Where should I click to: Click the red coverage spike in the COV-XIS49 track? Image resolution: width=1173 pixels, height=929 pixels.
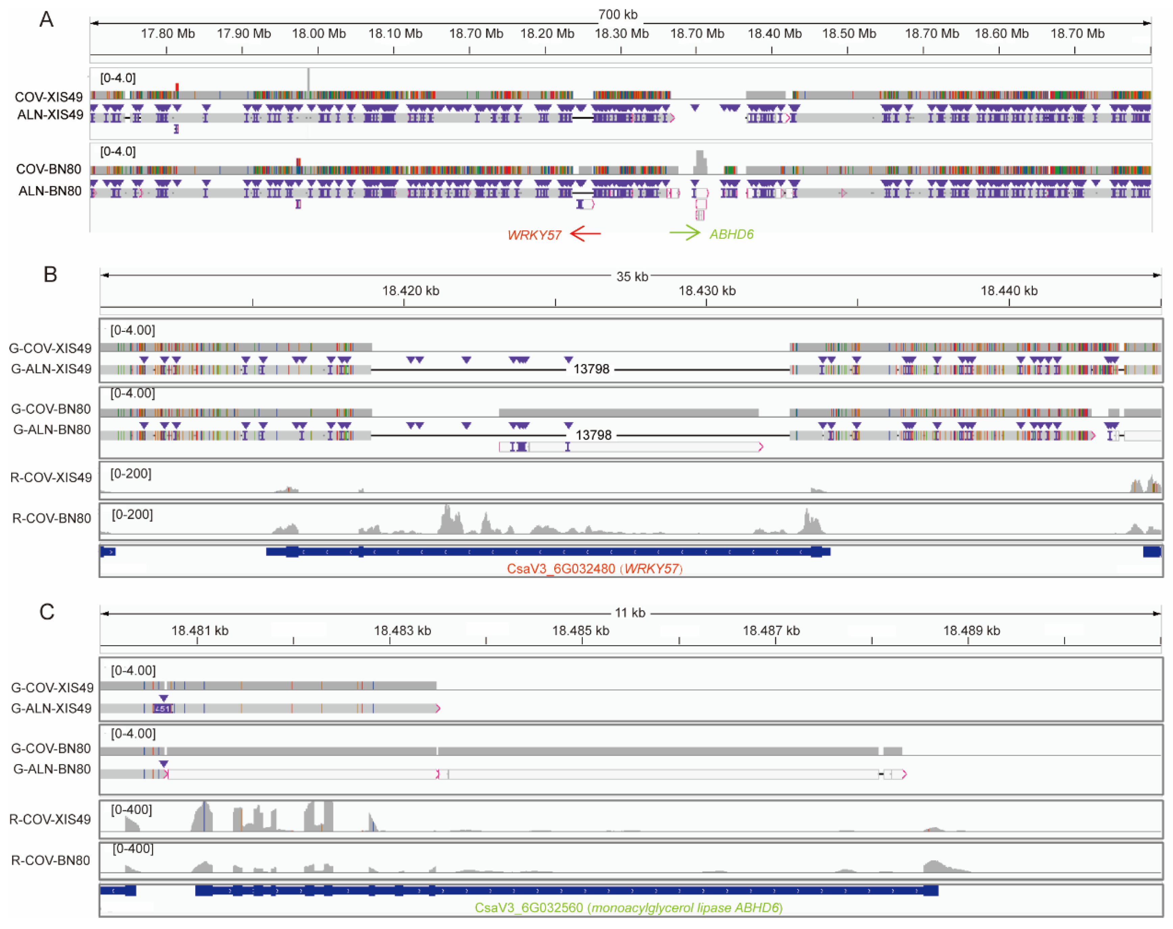pos(177,87)
